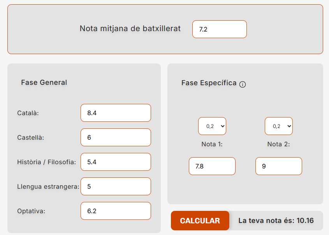The height and width of the screenshot is (235, 329).
Task: Click the Nota 2 grade input
Action: coord(279,166)
